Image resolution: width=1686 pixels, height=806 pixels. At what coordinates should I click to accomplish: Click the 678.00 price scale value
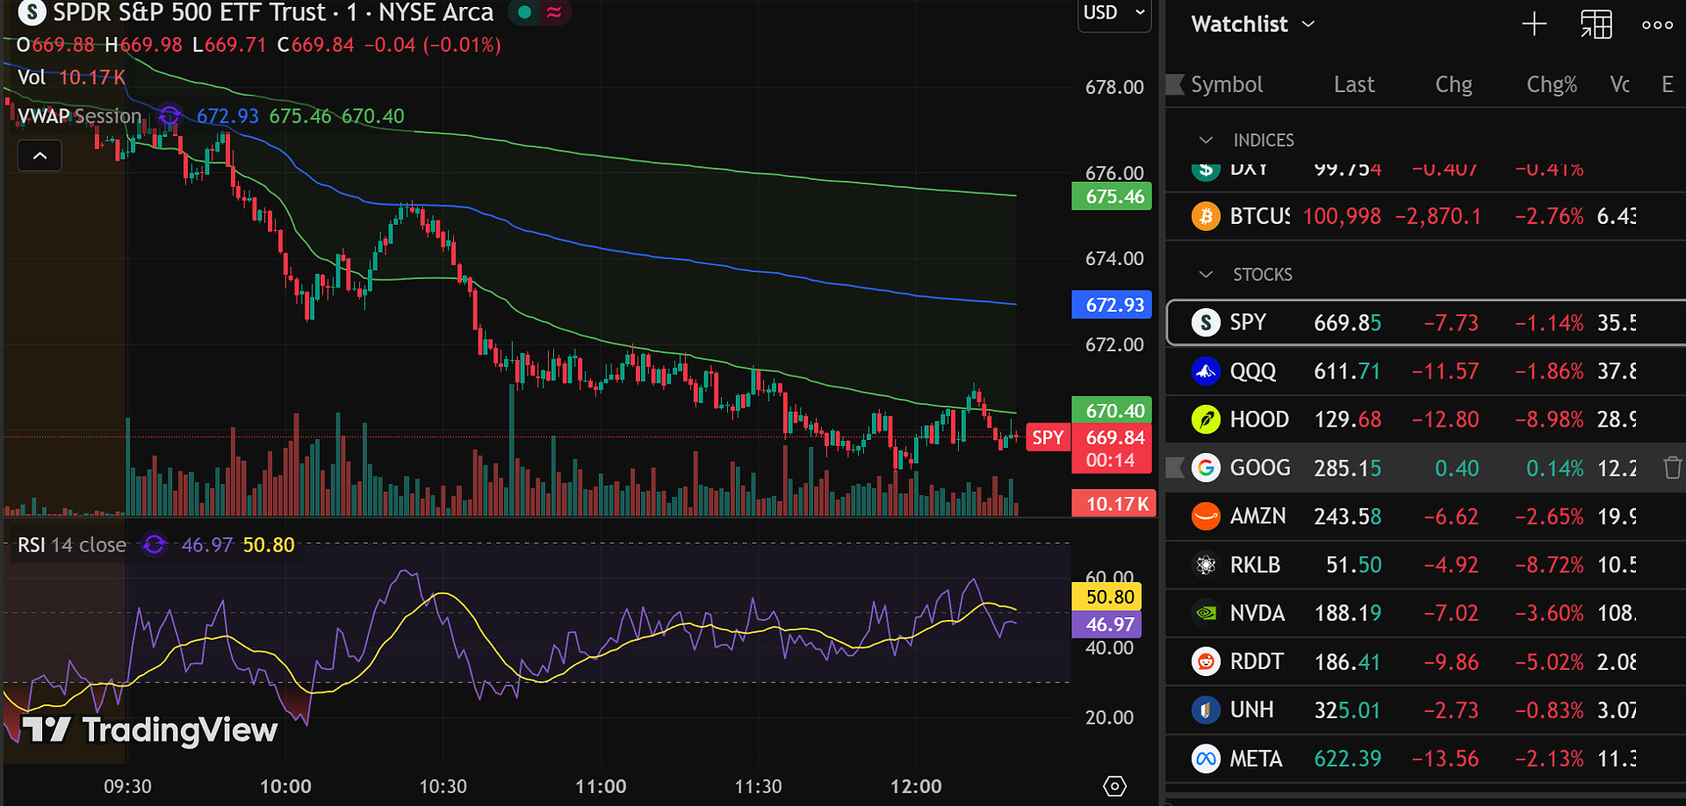[x=1114, y=87]
